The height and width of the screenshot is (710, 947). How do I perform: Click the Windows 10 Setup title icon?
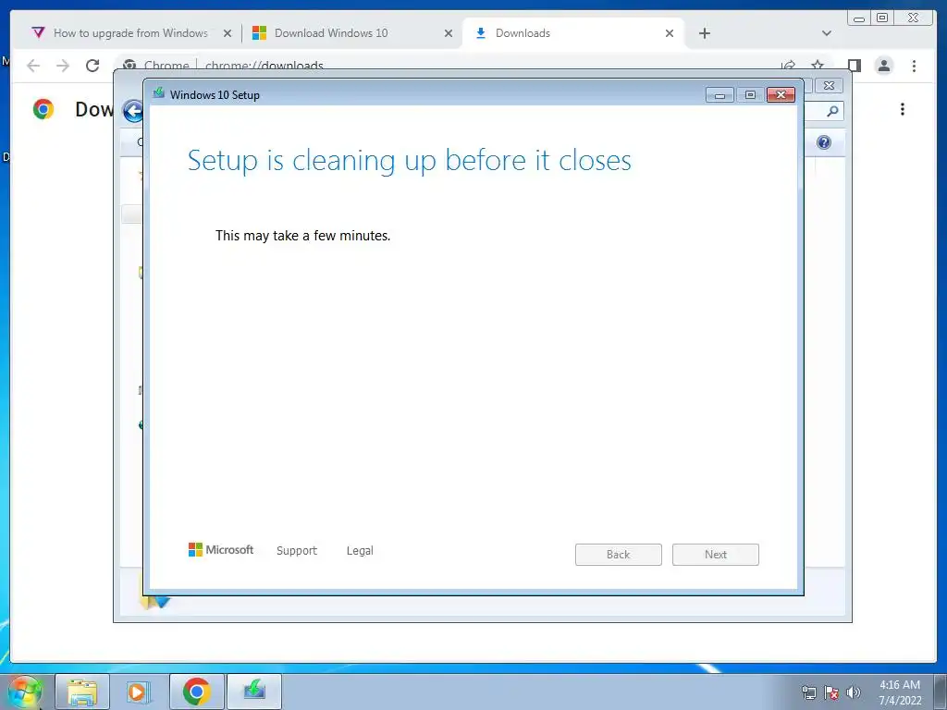tap(159, 93)
